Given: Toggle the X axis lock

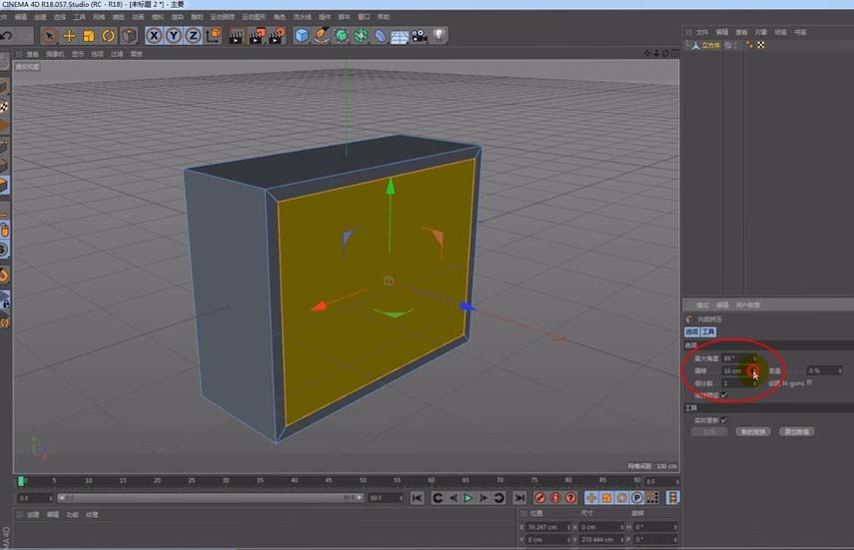Looking at the screenshot, I should (155, 36).
